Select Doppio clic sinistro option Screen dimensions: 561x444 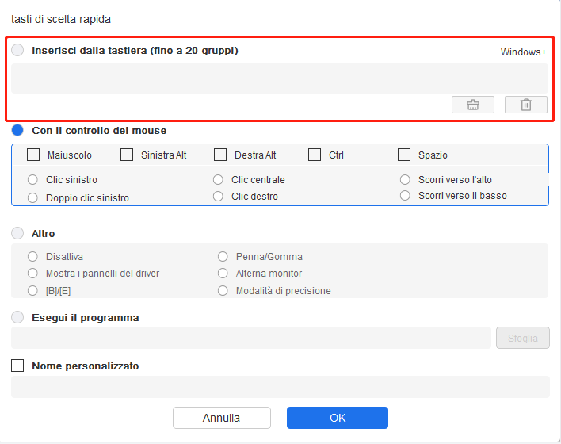click(32, 197)
